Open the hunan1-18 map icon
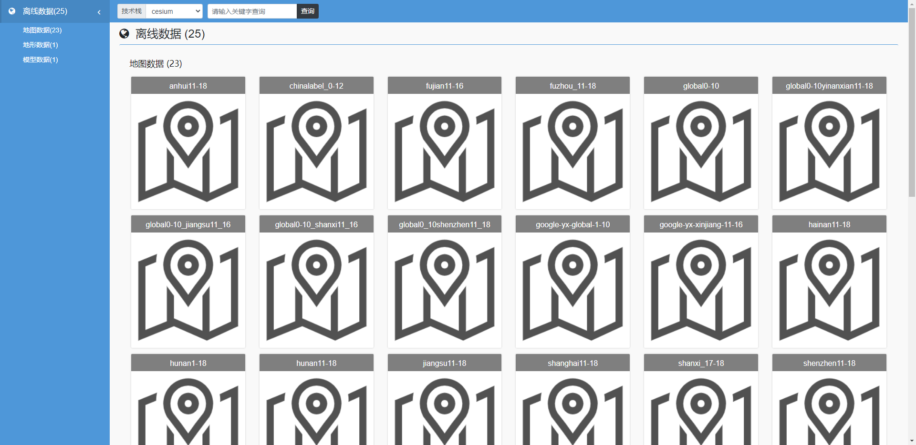 [x=188, y=412]
